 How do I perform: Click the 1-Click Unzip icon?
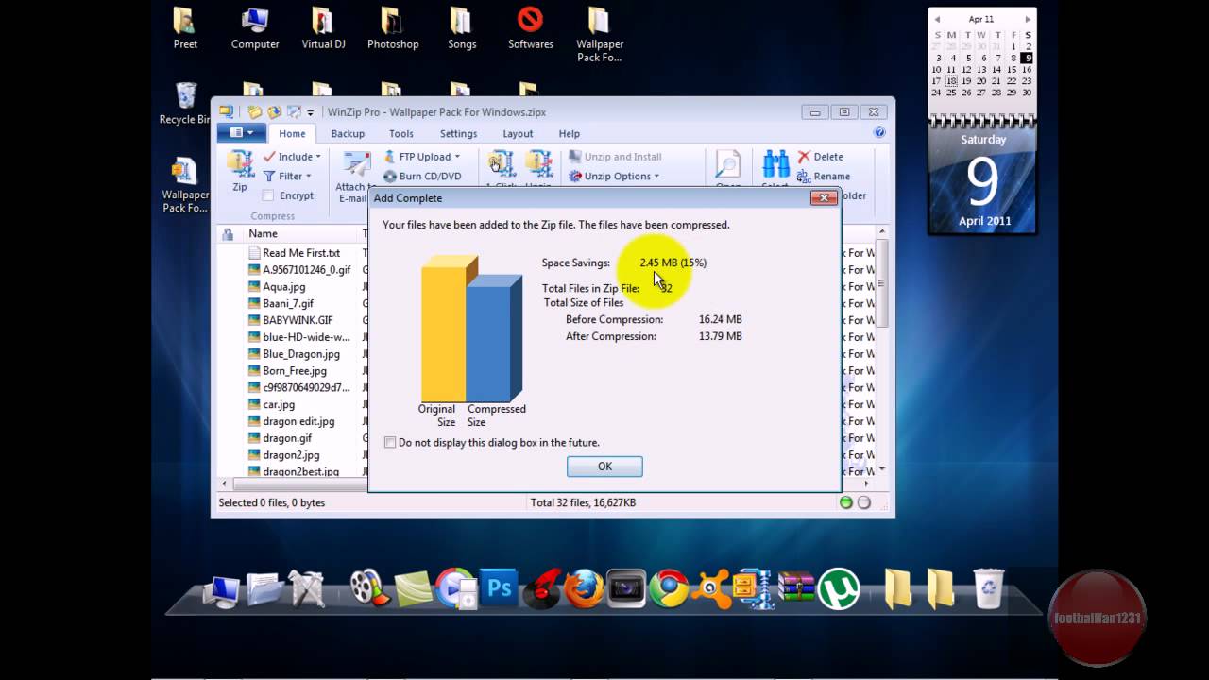click(501, 164)
